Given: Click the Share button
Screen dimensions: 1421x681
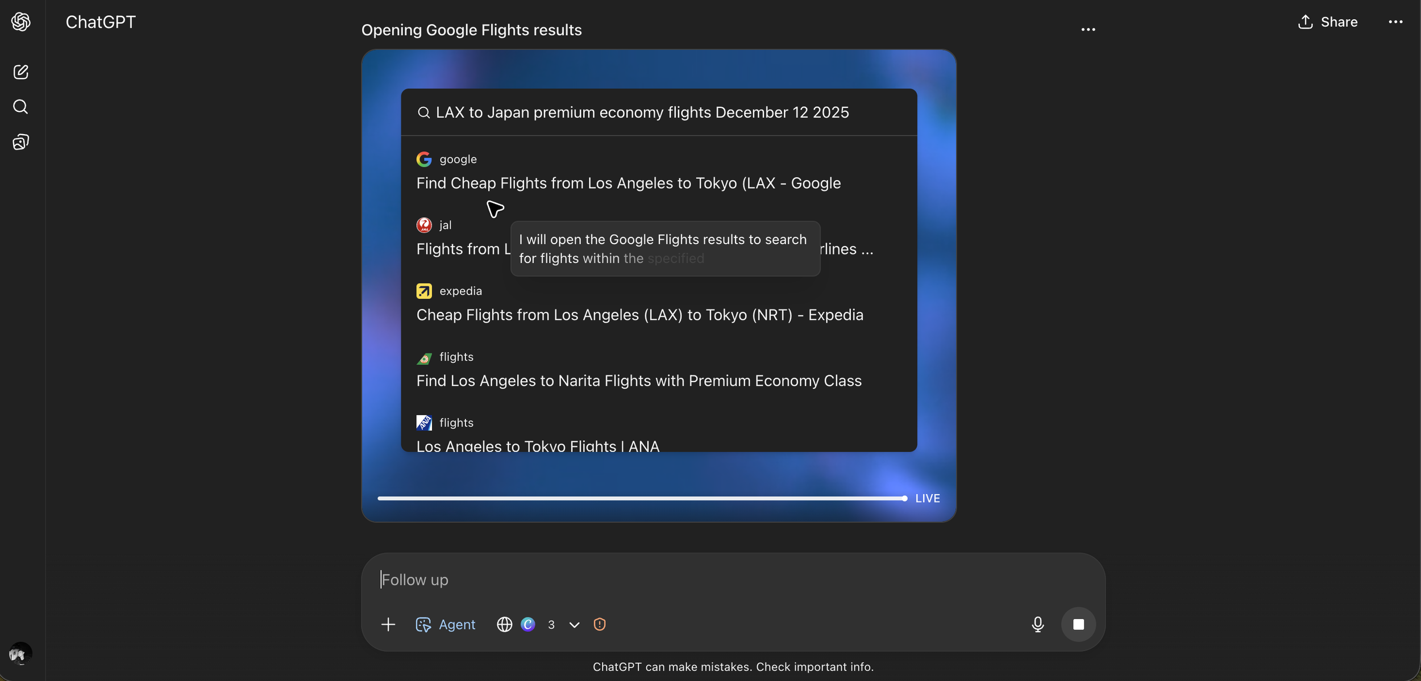Looking at the screenshot, I should tap(1328, 22).
